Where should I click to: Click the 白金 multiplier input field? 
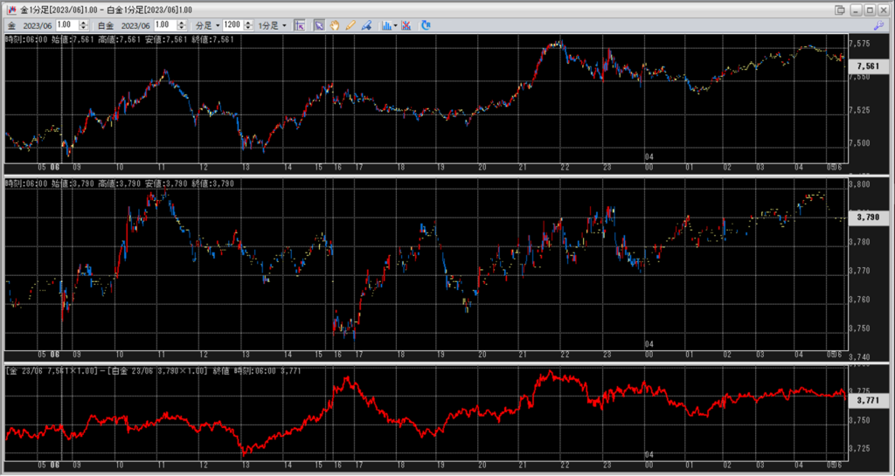click(x=164, y=25)
